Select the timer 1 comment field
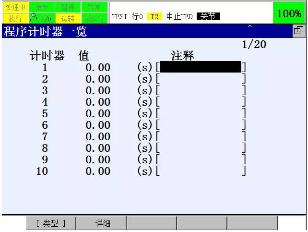The image size is (308, 232). [x=201, y=67]
